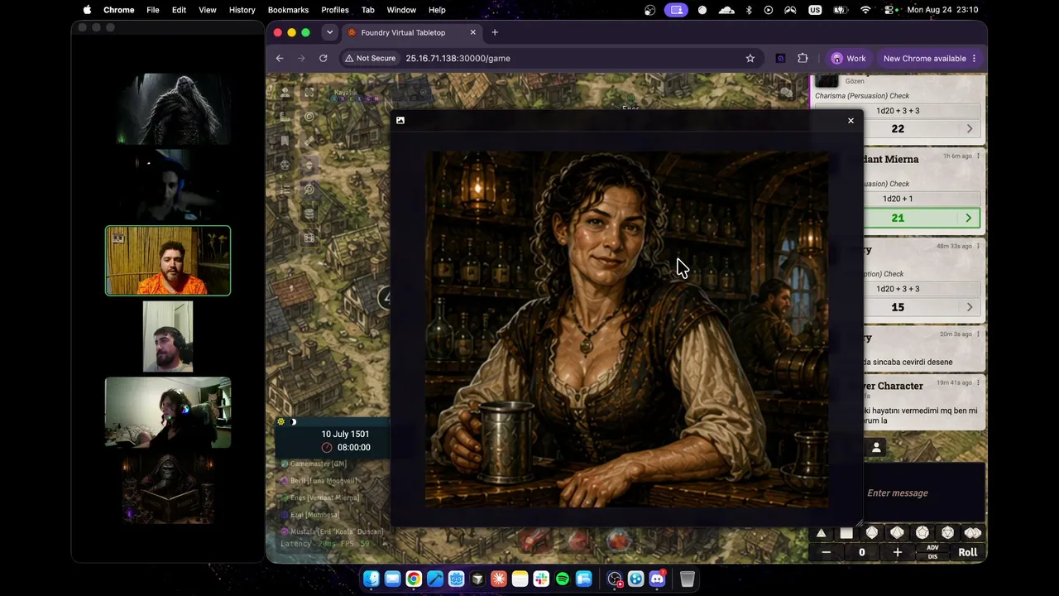Click the 10 July 1501 calendar date
1059x596 pixels.
pos(345,435)
